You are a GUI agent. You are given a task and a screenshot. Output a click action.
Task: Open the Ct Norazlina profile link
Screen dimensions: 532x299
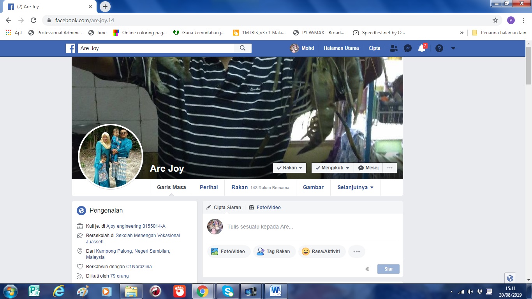(139, 267)
